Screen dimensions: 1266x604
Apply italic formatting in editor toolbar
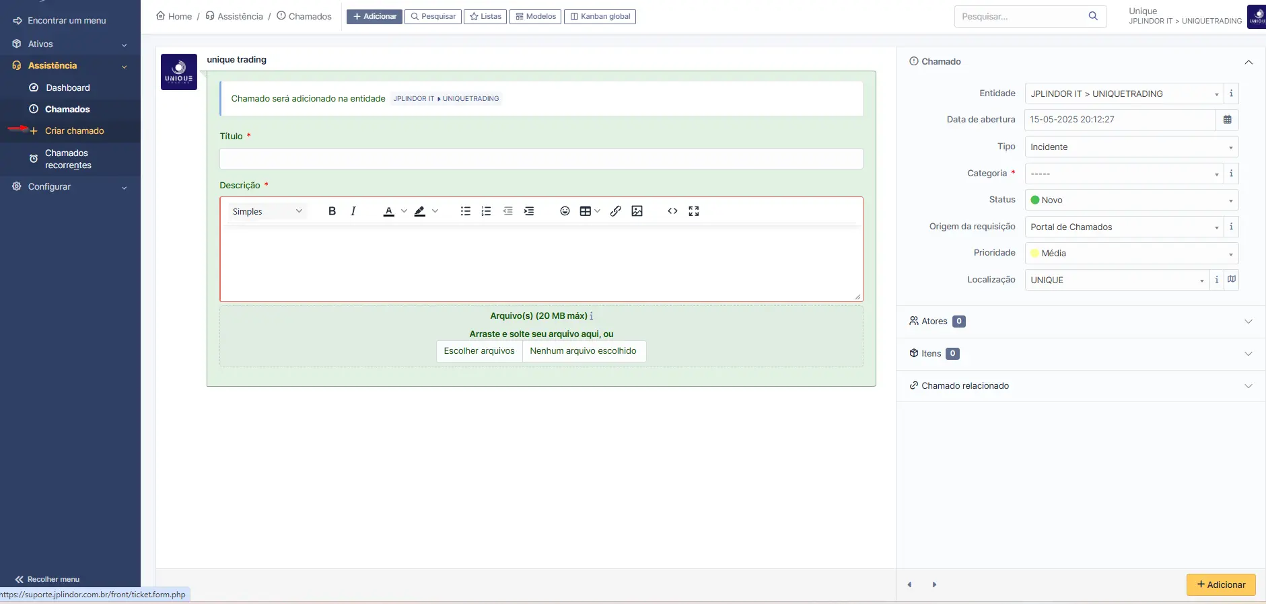(353, 211)
